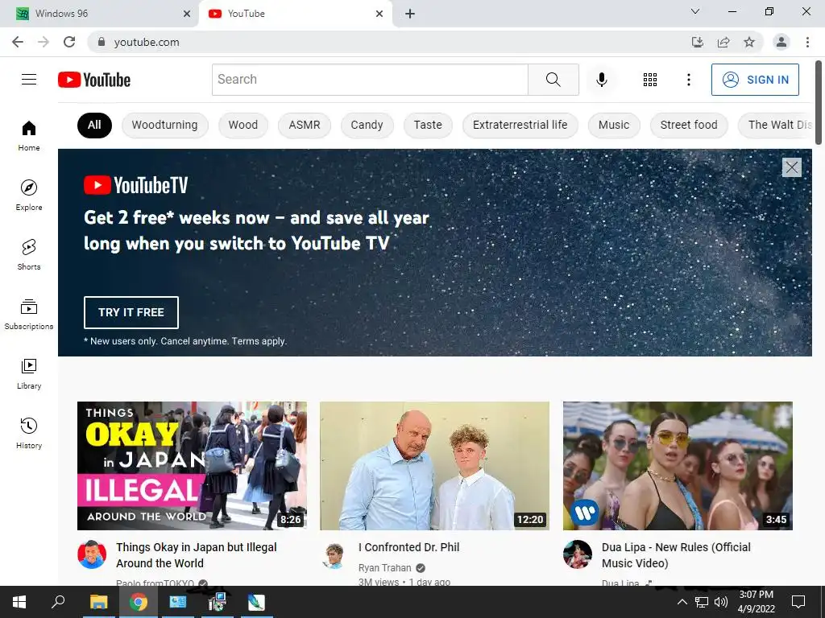Select the Extraterrestrial life chip

[x=520, y=125]
